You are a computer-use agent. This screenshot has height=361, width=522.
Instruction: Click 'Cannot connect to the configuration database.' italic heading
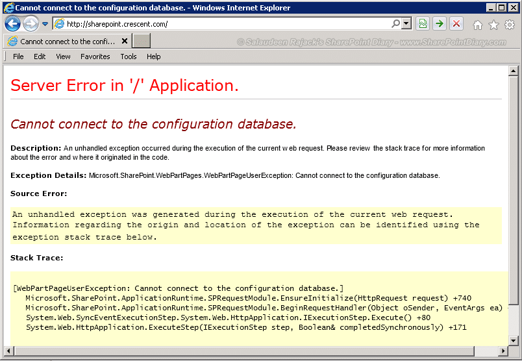coord(153,124)
